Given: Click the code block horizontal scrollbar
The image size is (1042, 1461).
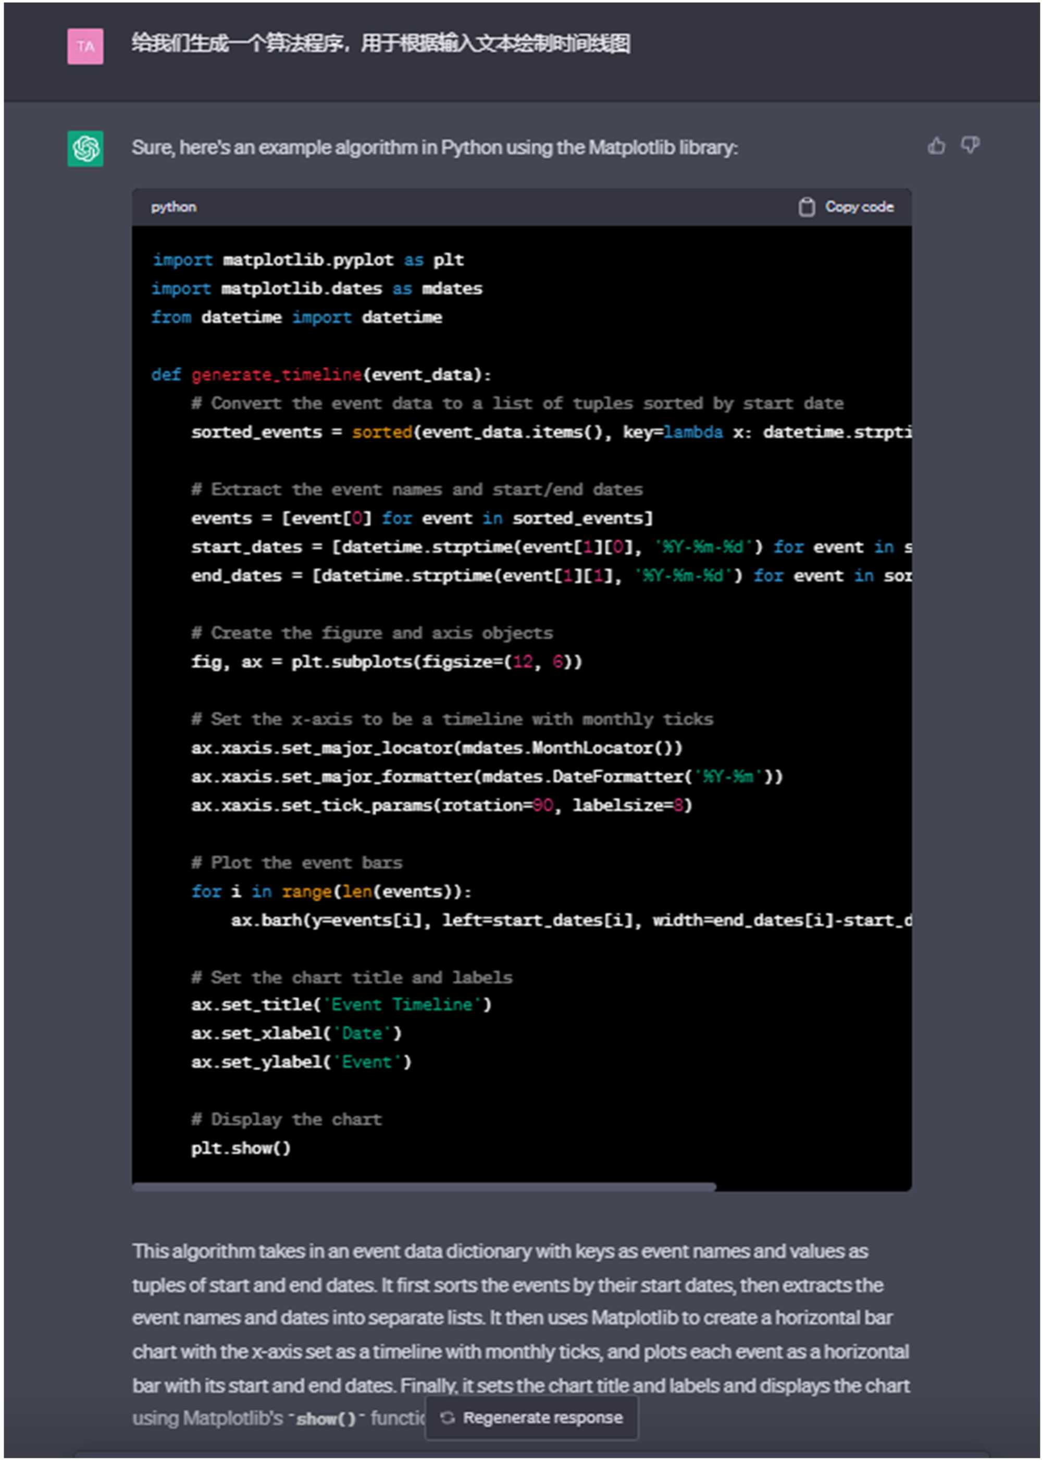Looking at the screenshot, I should (424, 1187).
